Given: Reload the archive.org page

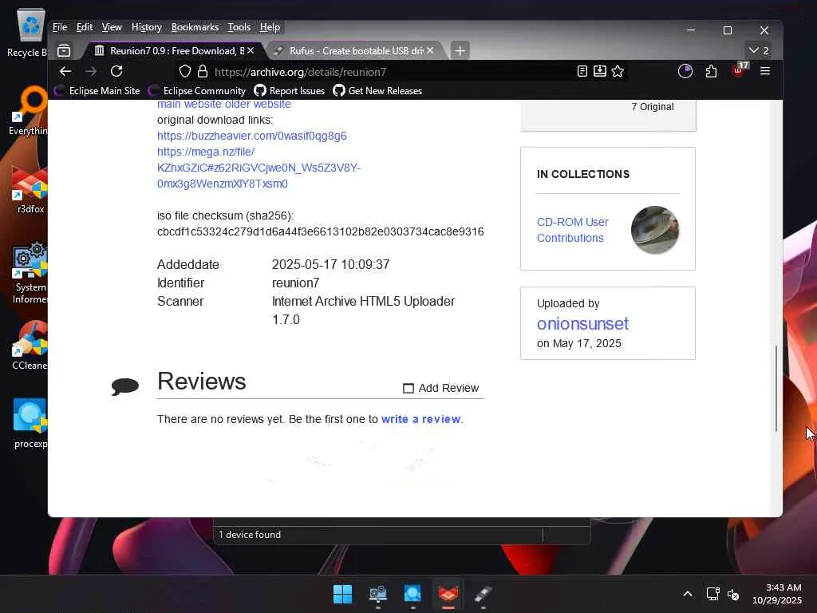Looking at the screenshot, I should pos(116,71).
